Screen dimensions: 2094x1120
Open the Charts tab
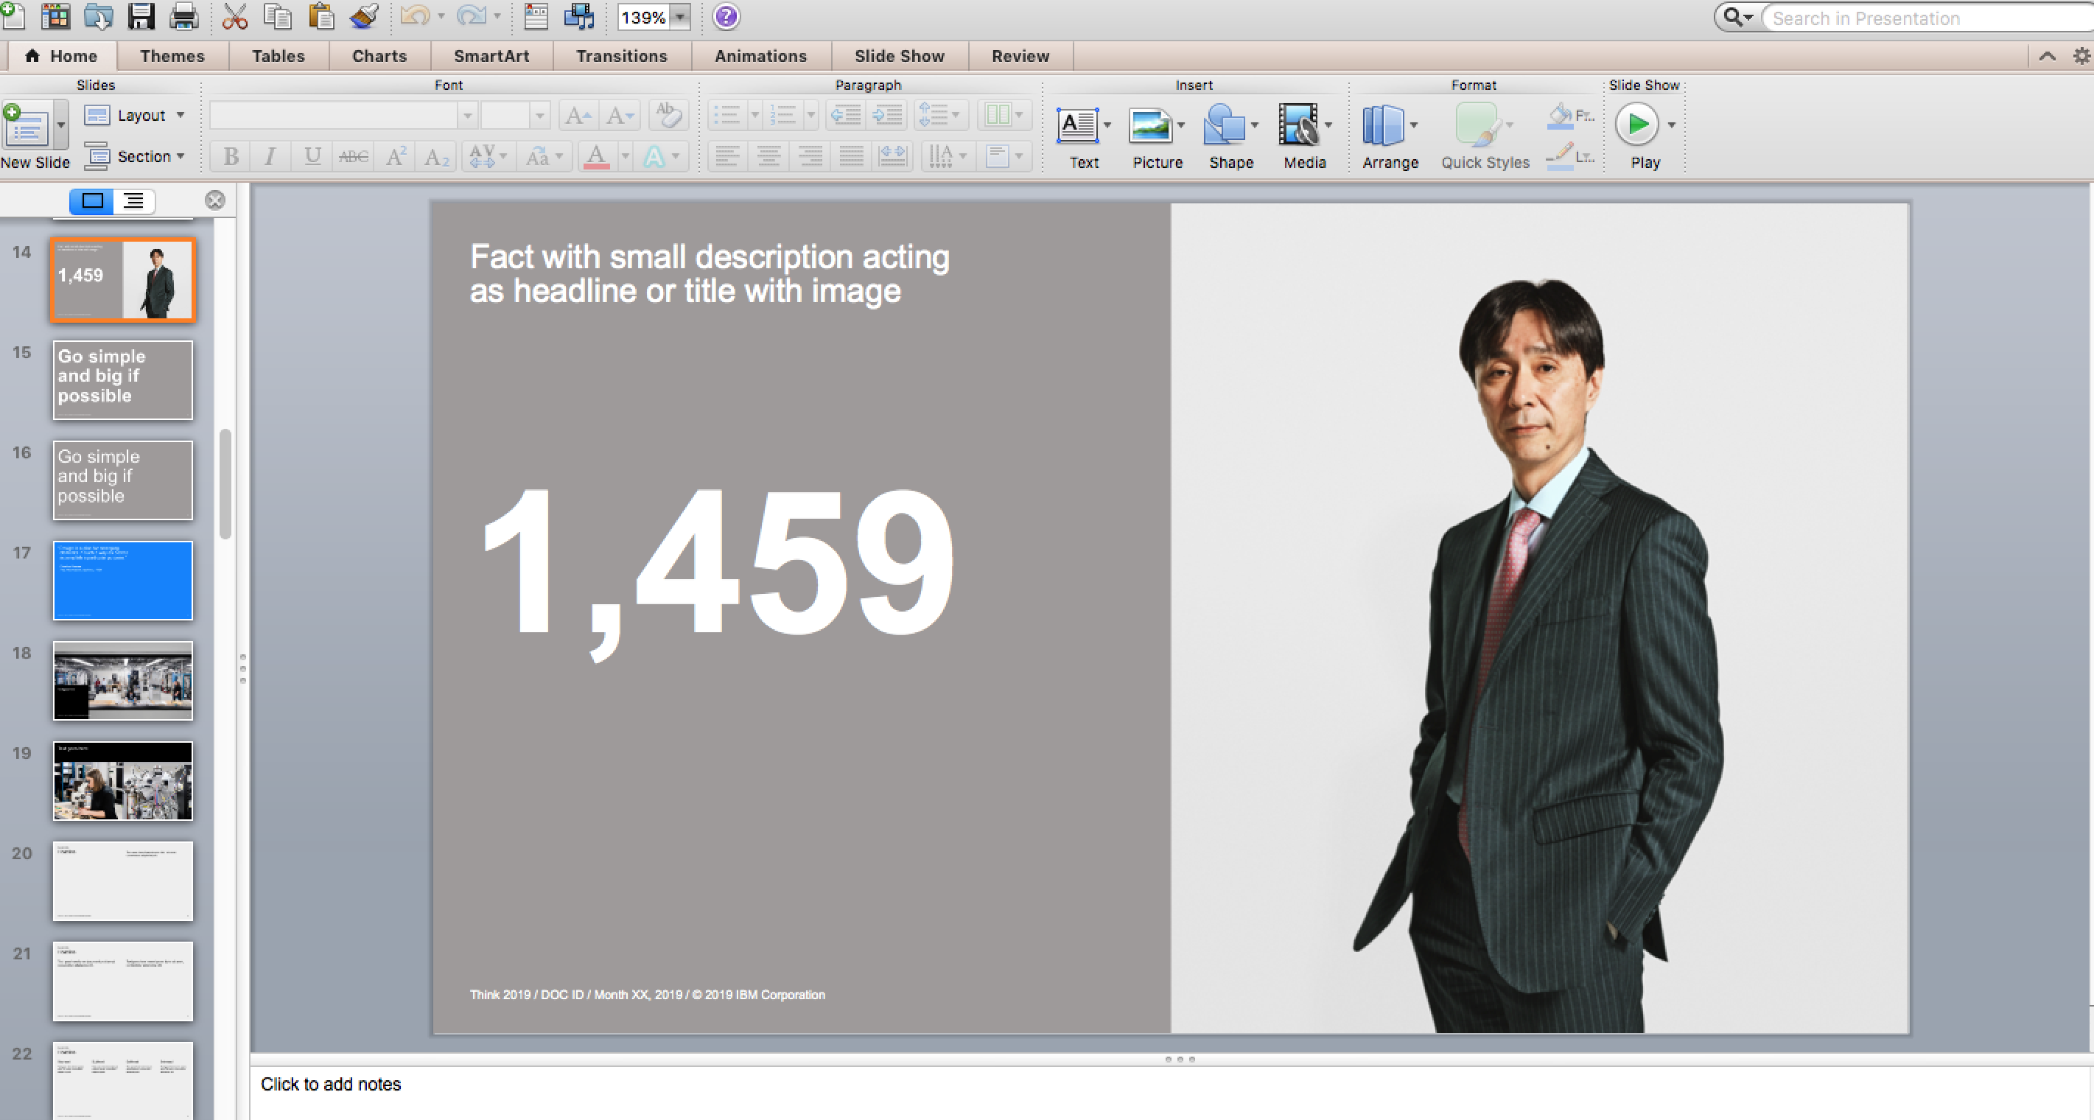[379, 56]
